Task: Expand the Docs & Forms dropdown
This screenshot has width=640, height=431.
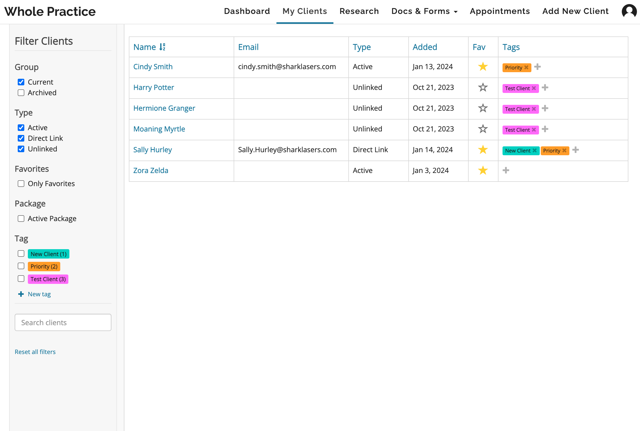Action: pos(424,11)
